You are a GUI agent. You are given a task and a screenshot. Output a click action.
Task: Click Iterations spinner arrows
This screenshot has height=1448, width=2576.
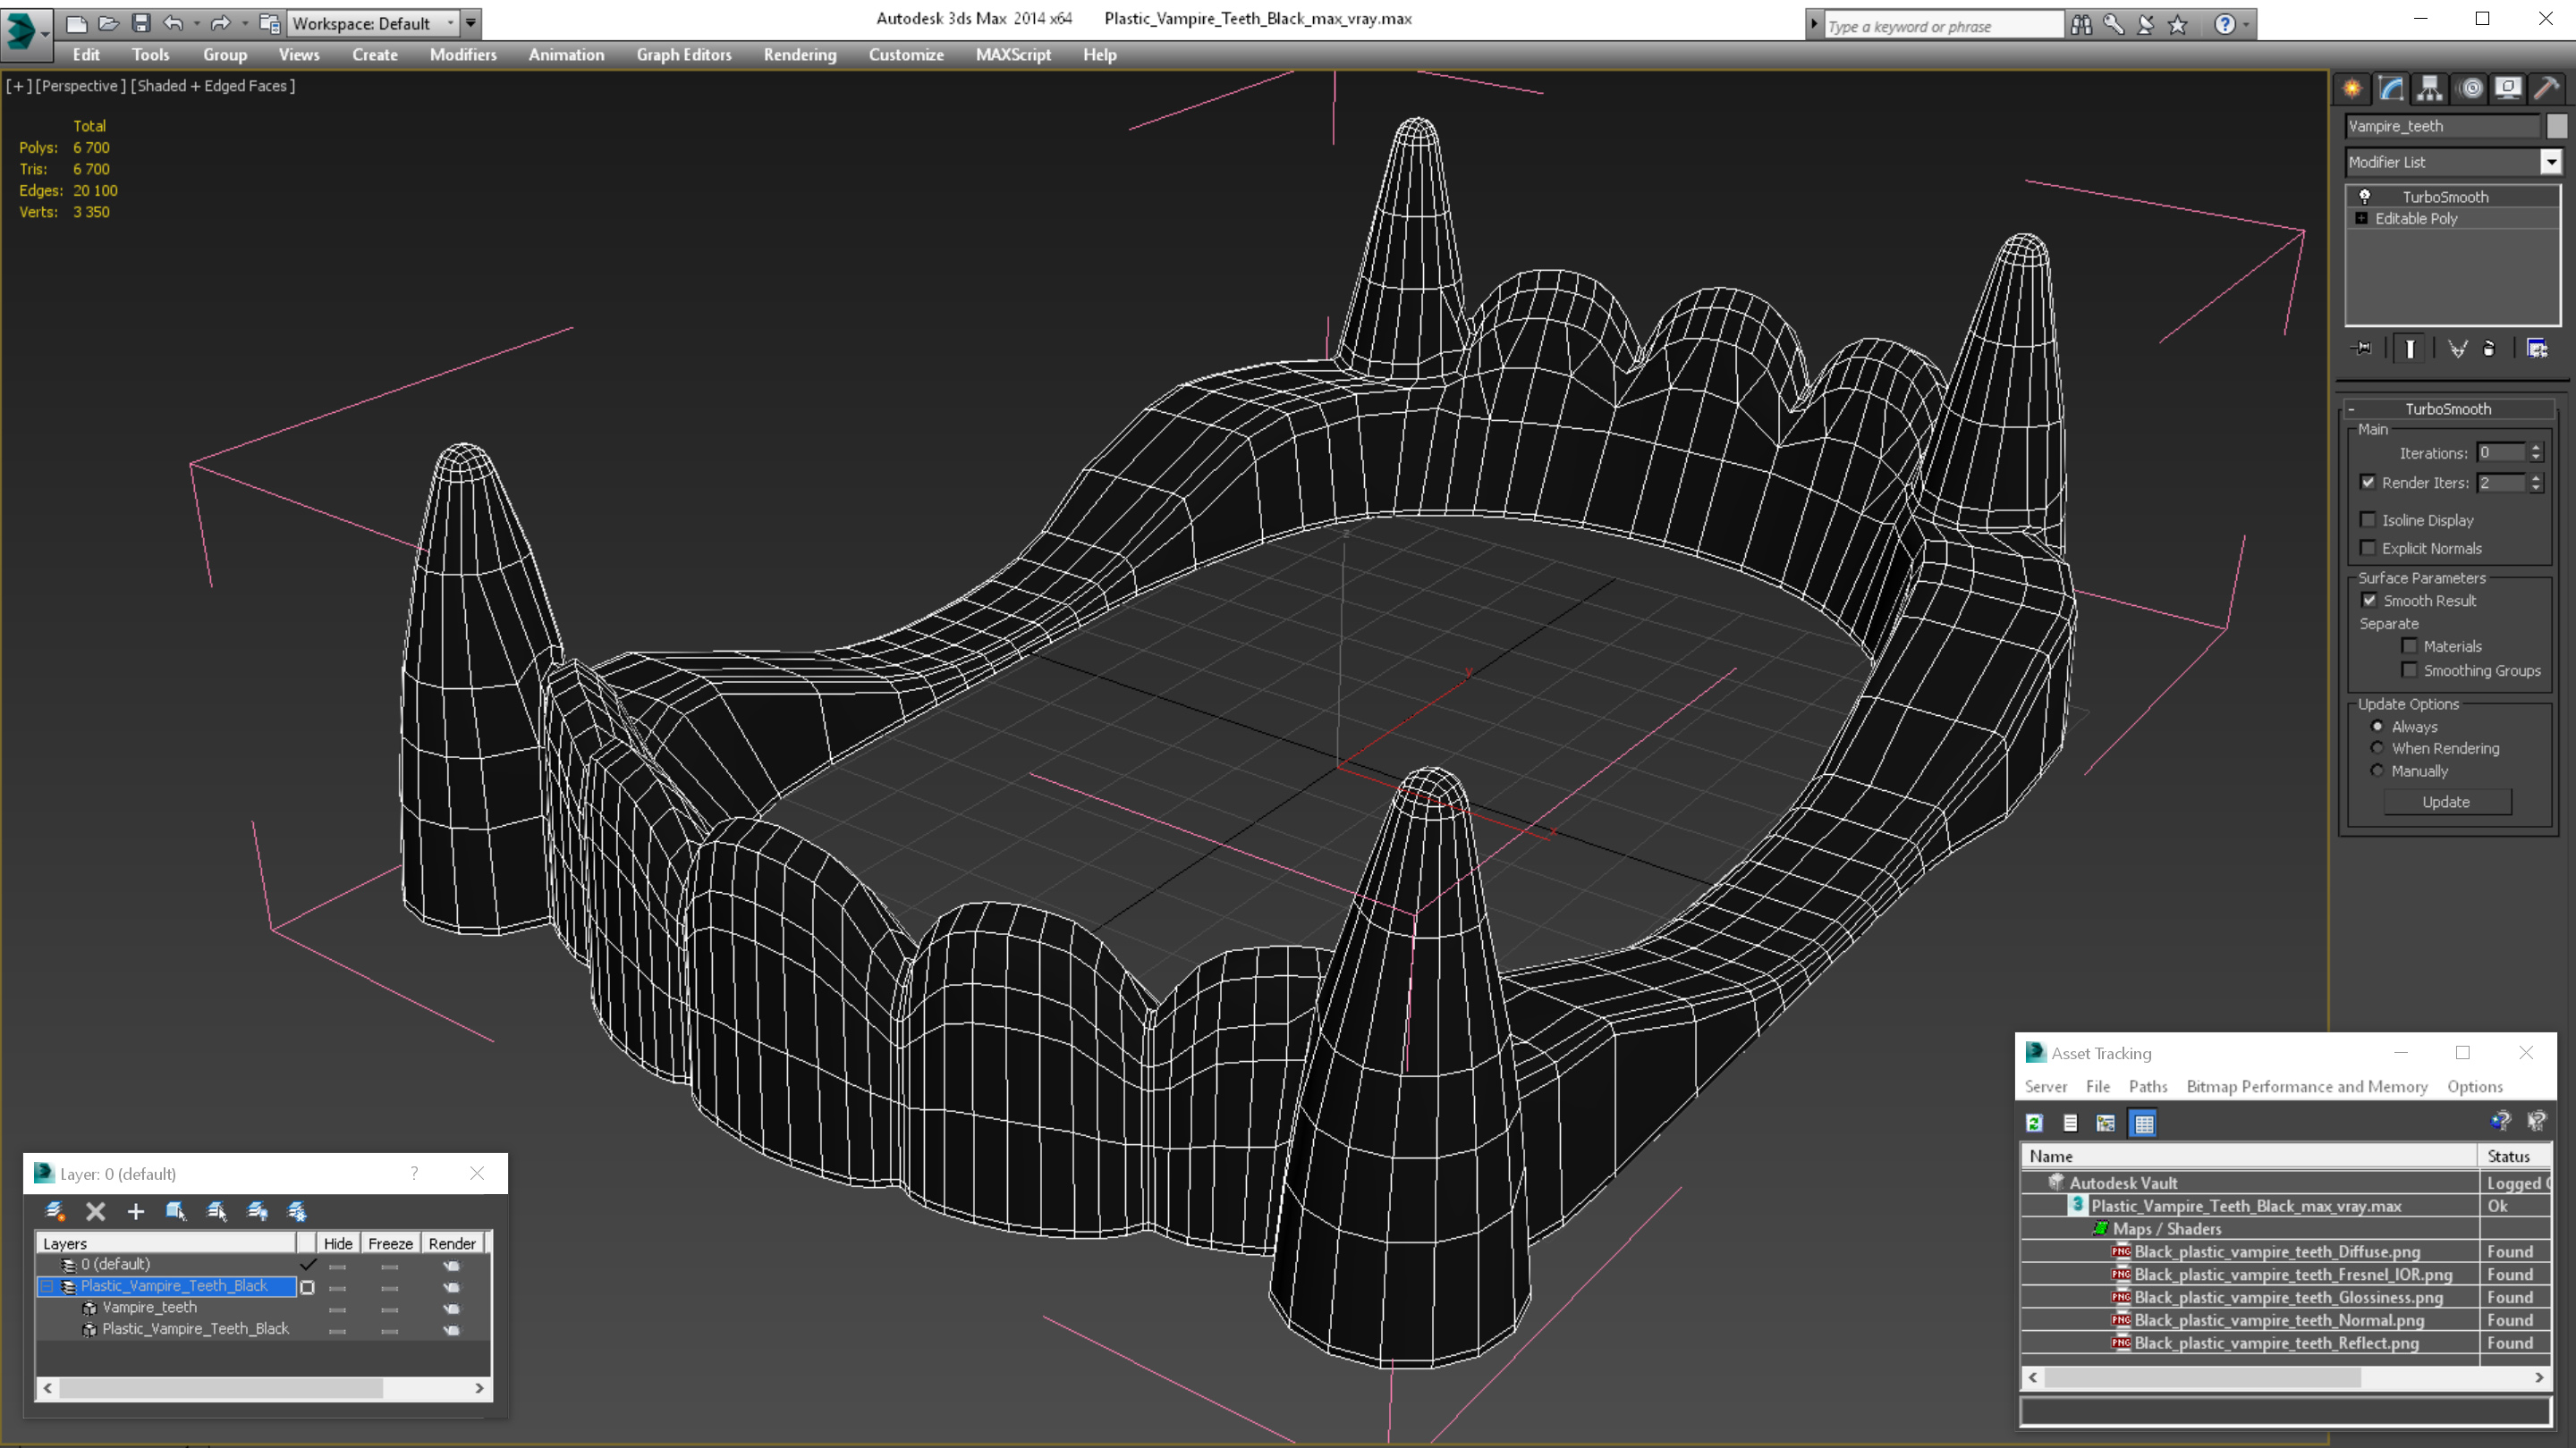coord(2536,452)
